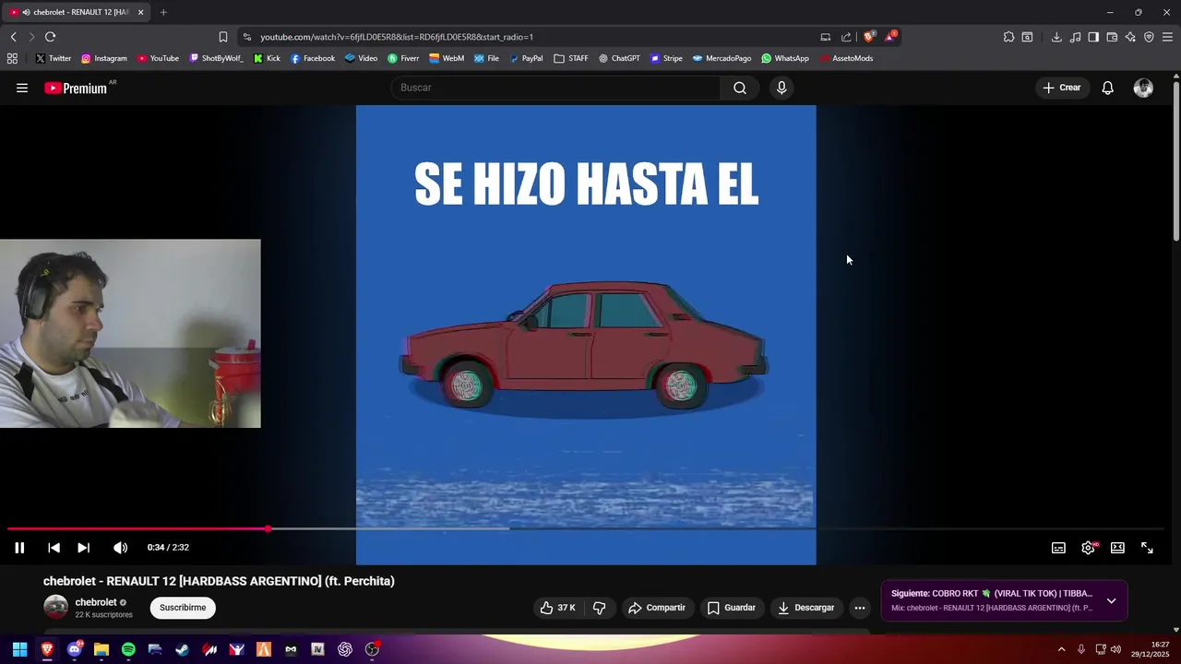Image resolution: width=1181 pixels, height=664 pixels.
Task: Open the video player settings gear
Action: pos(1088,548)
